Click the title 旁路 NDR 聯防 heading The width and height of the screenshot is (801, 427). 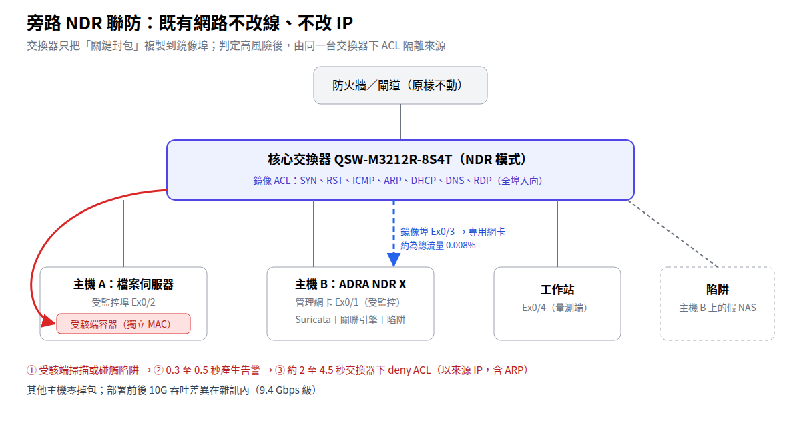click(x=190, y=23)
